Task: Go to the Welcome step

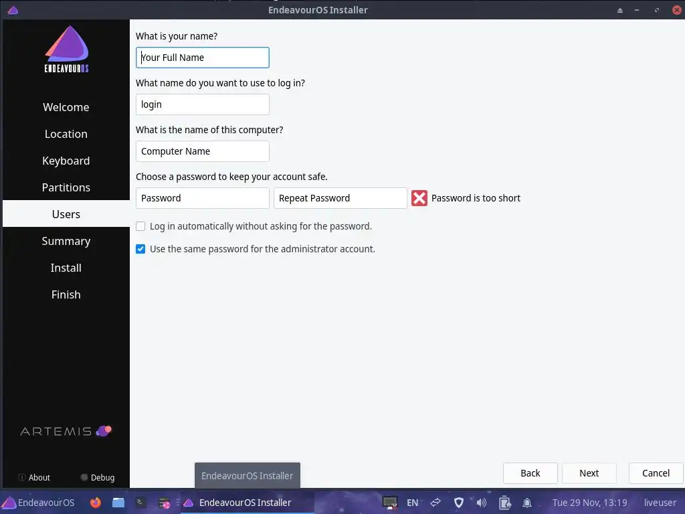Action: click(66, 107)
